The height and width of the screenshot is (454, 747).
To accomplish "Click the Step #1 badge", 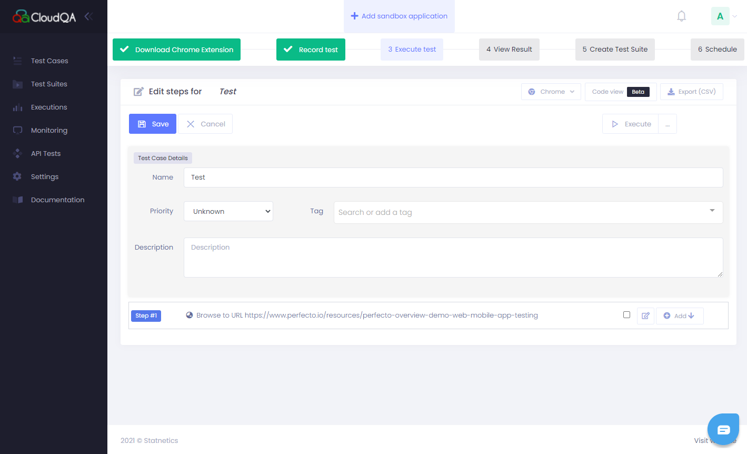I will coord(146,316).
